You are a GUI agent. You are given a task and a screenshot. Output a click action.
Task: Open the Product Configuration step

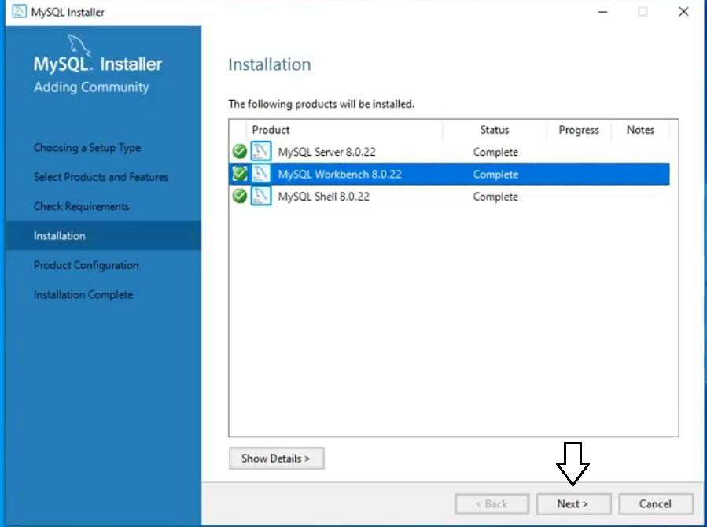[x=87, y=265]
